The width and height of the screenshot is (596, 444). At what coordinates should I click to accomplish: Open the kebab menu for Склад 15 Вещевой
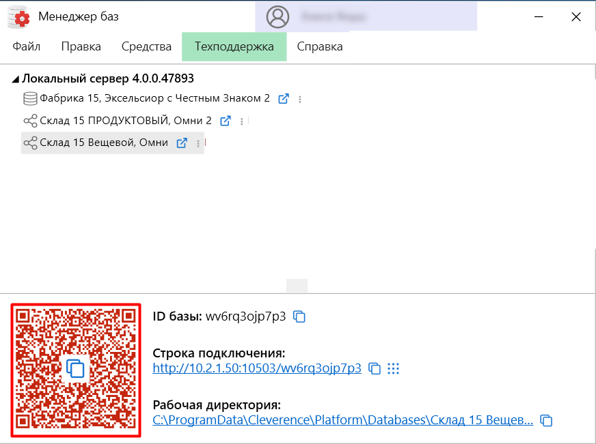tap(198, 143)
